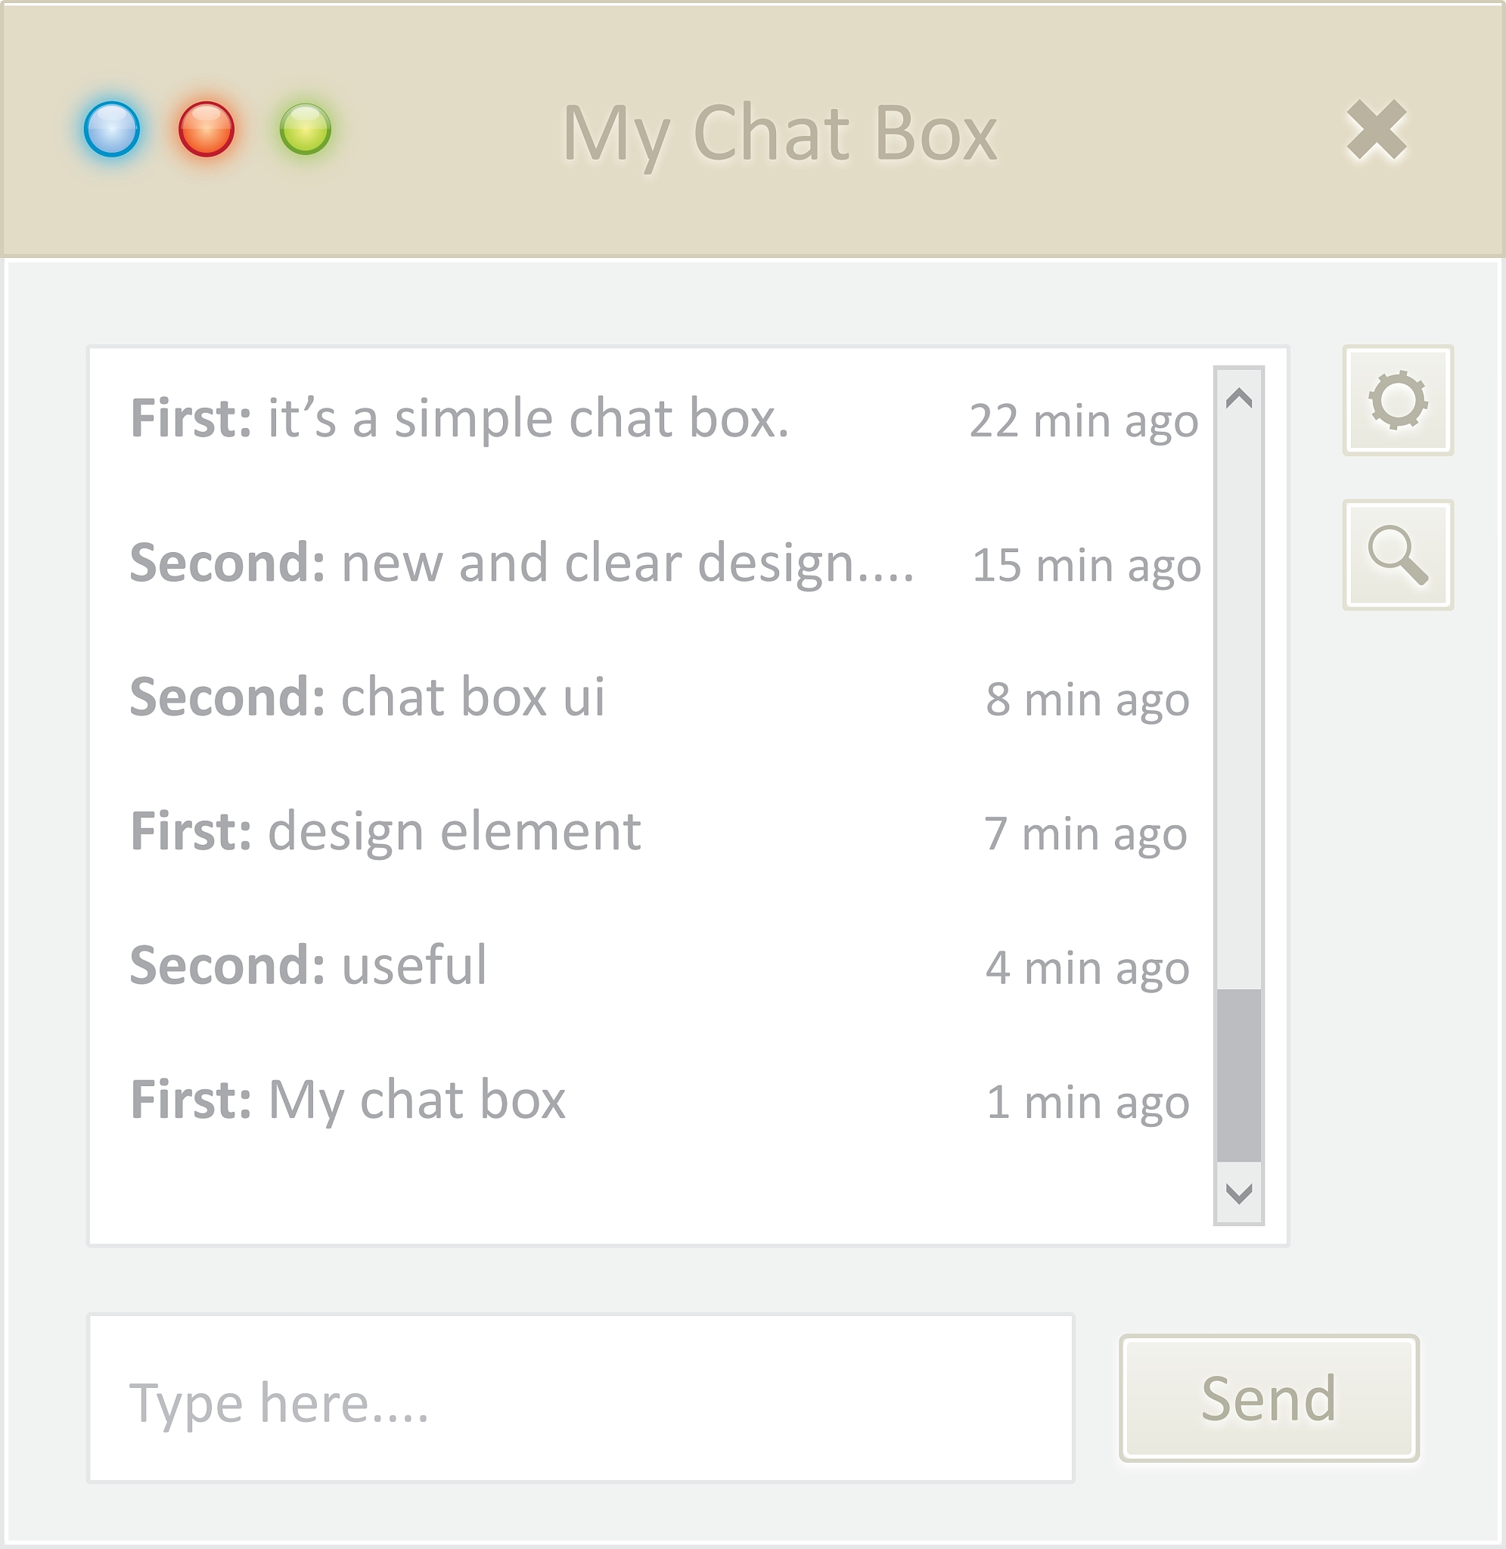Focus the 'Type here....' input field
Image resolution: width=1506 pixels, height=1549 pixels.
click(x=581, y=1398)
